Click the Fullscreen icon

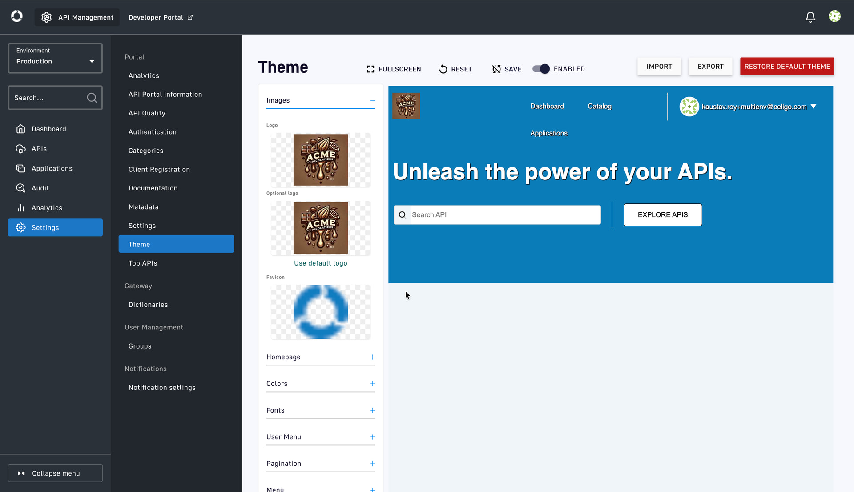(x=371, y=69)
